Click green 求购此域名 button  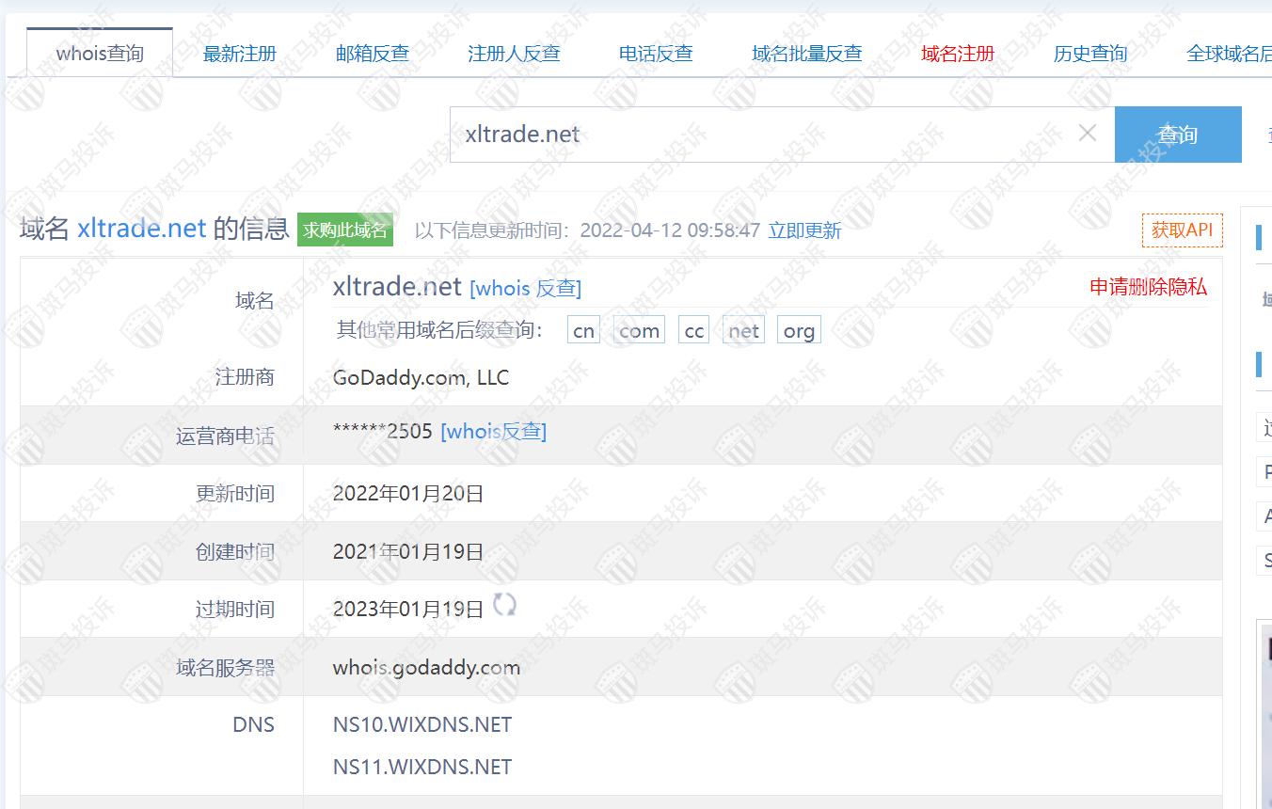(345, 230)
